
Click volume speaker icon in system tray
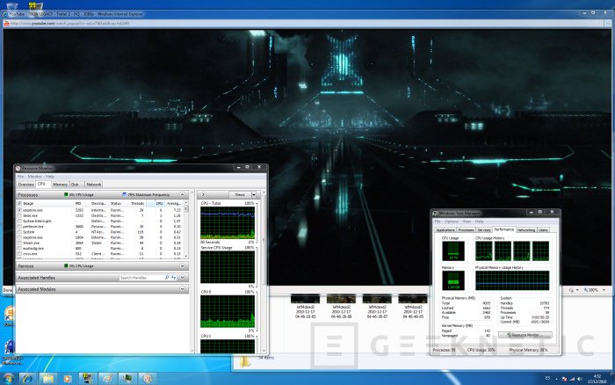(579, 379)
